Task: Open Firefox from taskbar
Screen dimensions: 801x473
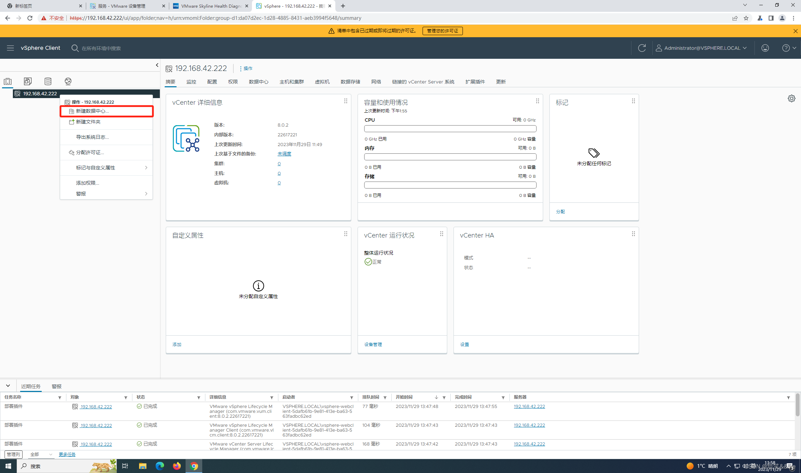Action: coord(177,466)
